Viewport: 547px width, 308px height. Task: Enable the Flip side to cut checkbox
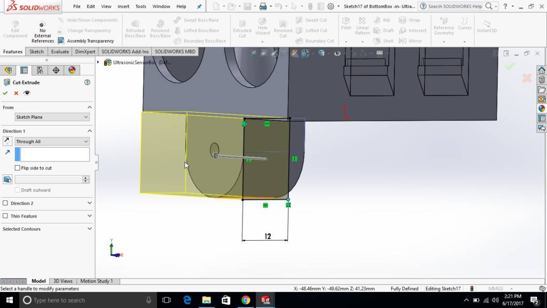coord(18,168)
